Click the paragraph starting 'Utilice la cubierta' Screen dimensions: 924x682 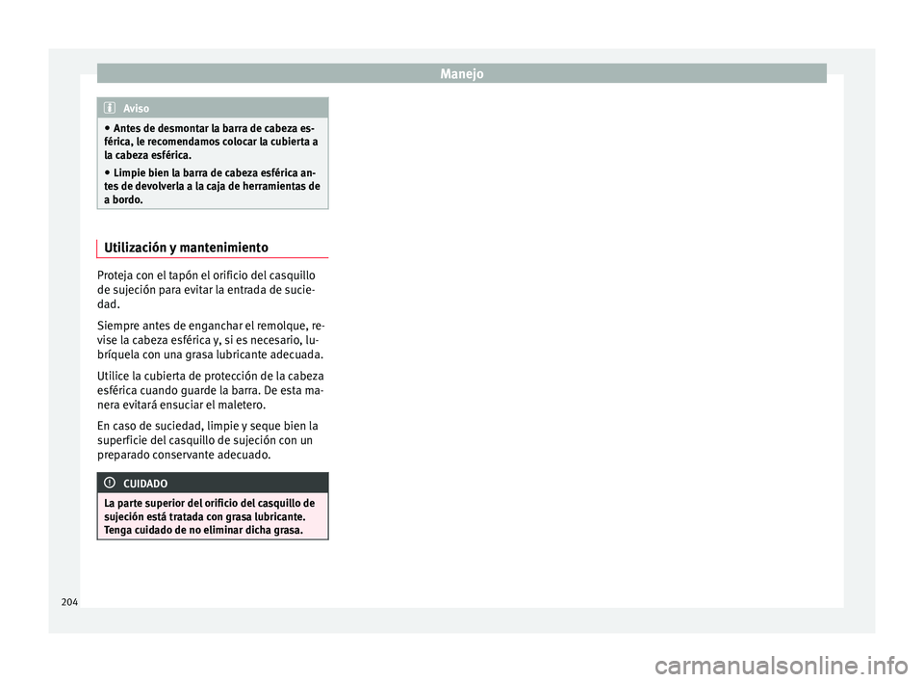(211, 390)
